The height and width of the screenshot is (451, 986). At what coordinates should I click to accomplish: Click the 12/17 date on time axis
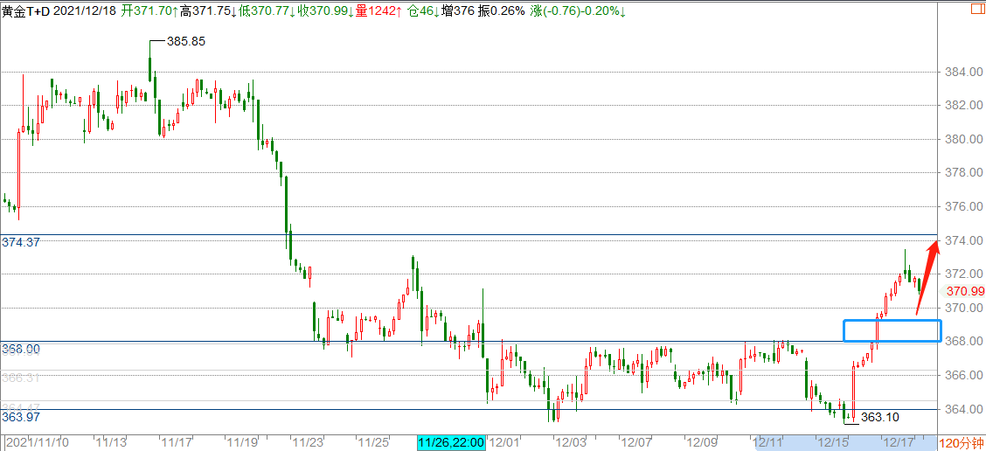click(899, 443)
